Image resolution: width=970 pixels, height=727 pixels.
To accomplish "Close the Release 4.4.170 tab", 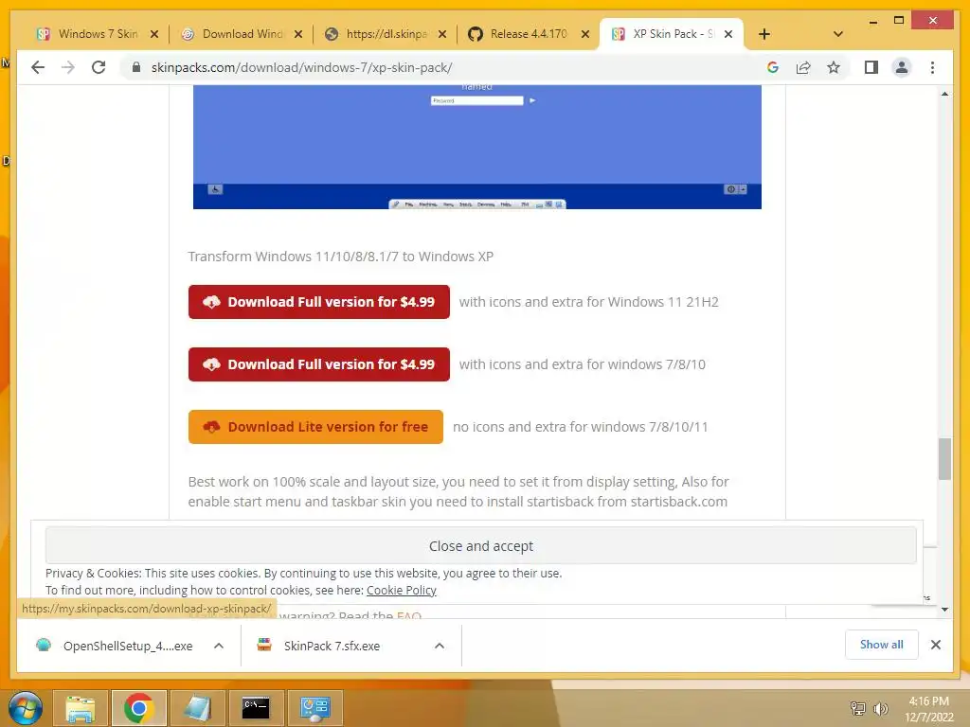I will tap(585, 34).
